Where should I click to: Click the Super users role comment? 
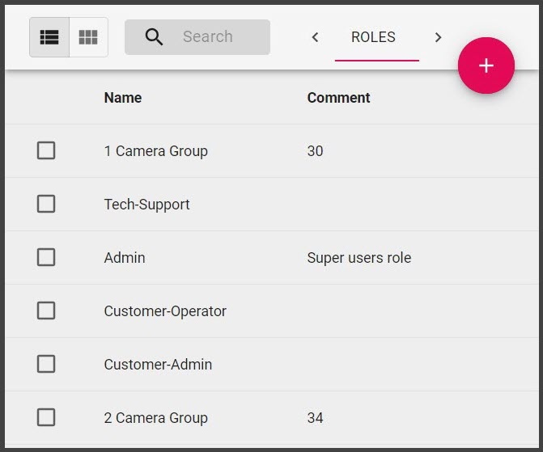click(x=358, y=258)
